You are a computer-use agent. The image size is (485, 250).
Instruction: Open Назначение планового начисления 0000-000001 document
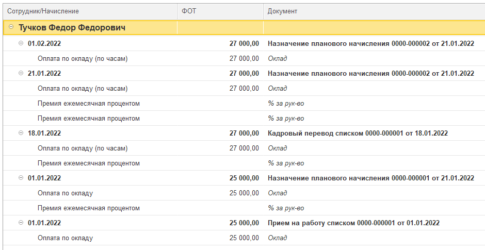tap(370, 178)
